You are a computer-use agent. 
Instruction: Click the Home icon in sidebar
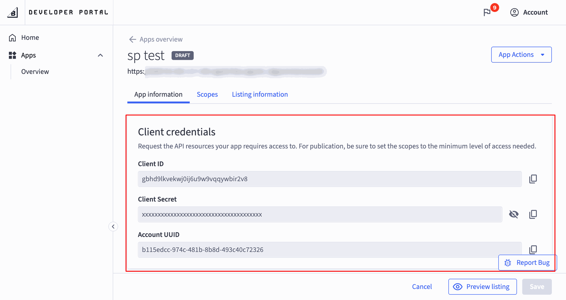coord(12,37)
